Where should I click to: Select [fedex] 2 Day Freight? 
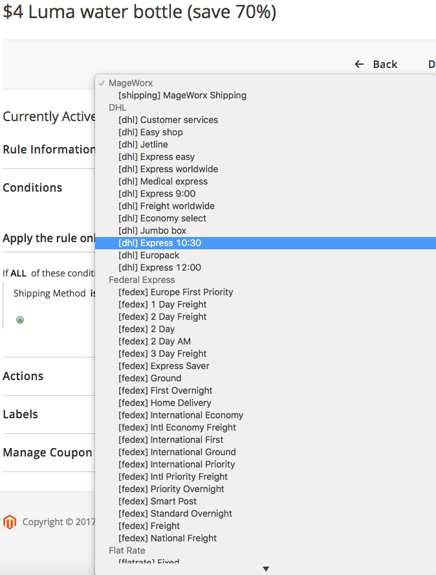266,317
